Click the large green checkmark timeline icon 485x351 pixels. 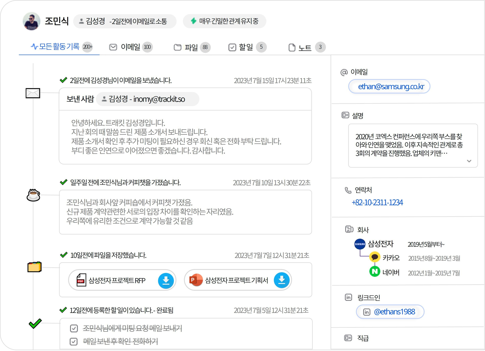pyautogui.click(x=35, y=323)
